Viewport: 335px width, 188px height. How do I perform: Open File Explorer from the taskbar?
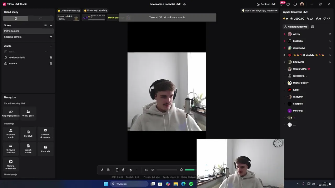pos(176,184)
